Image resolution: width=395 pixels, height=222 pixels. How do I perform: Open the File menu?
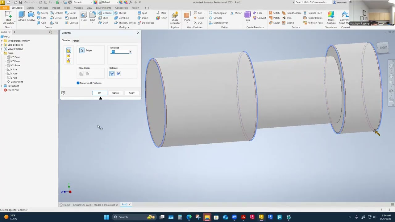[x=5, y=8]
